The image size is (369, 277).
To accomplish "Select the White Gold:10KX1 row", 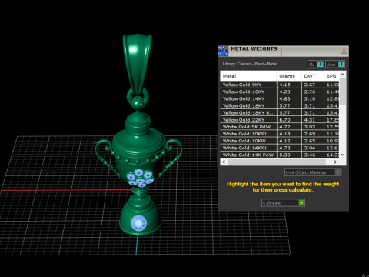I will tap(280, 134).
